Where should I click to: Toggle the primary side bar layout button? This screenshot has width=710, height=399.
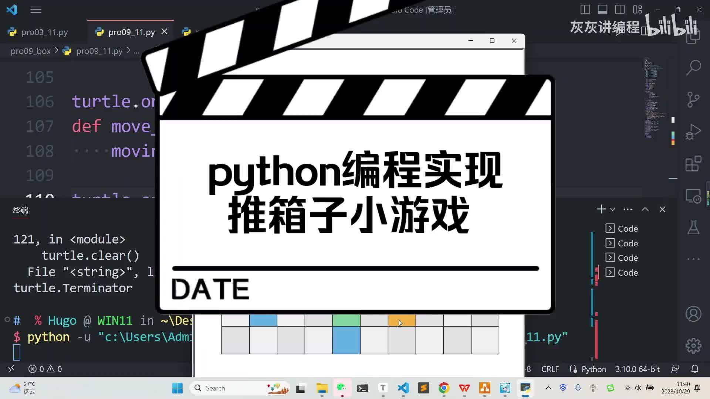click(x=585, y=10)
